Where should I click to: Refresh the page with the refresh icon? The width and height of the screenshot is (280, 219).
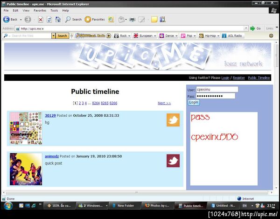pos(49,19)
